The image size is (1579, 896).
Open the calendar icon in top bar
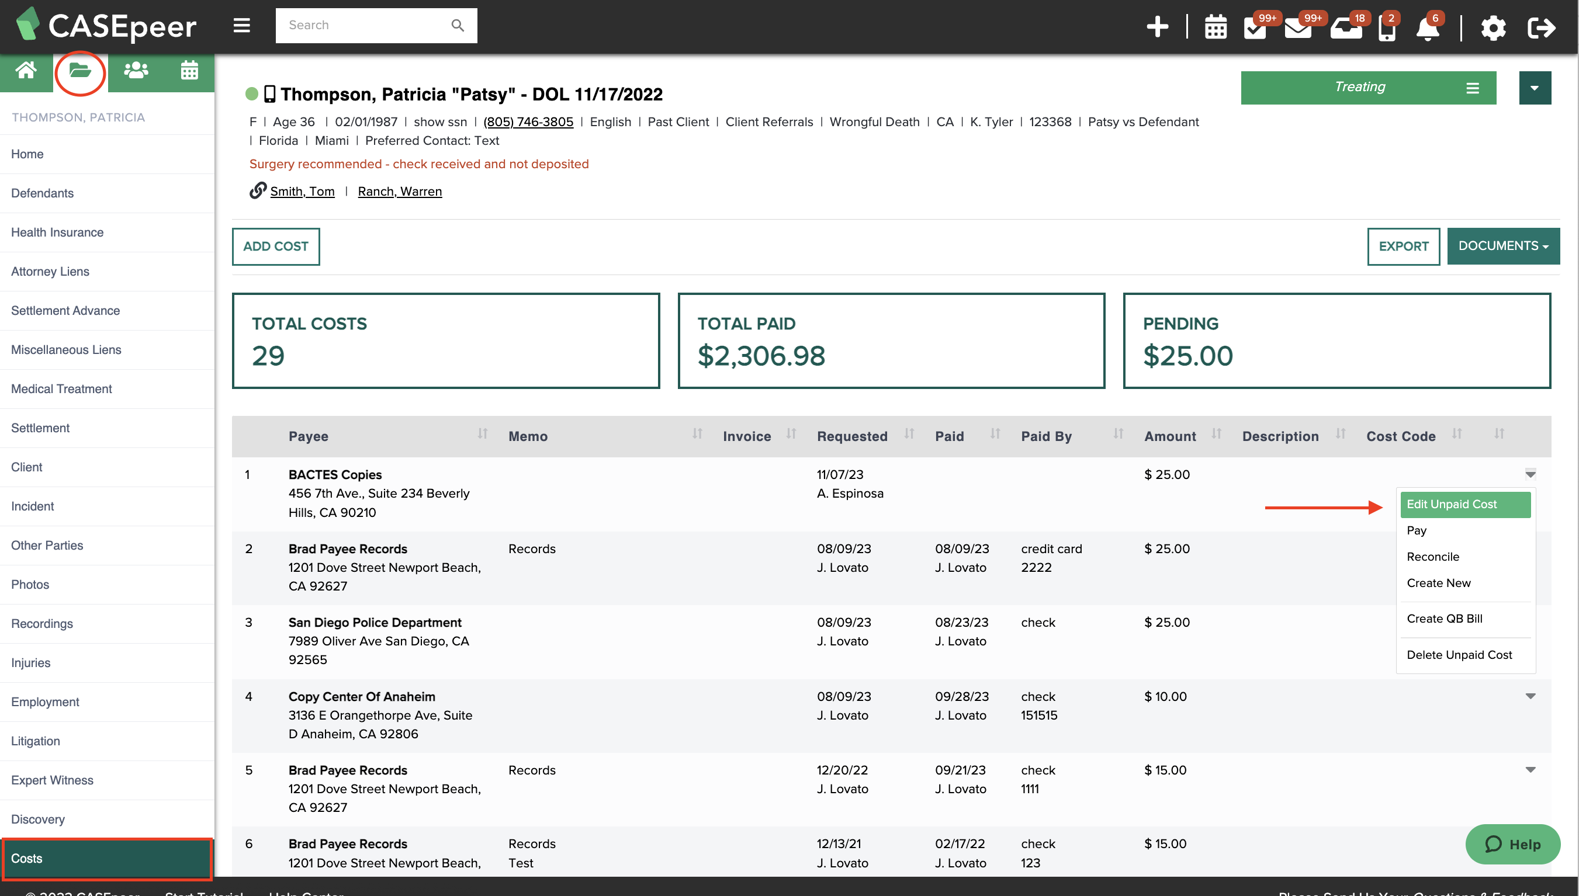click(1215, 27)
